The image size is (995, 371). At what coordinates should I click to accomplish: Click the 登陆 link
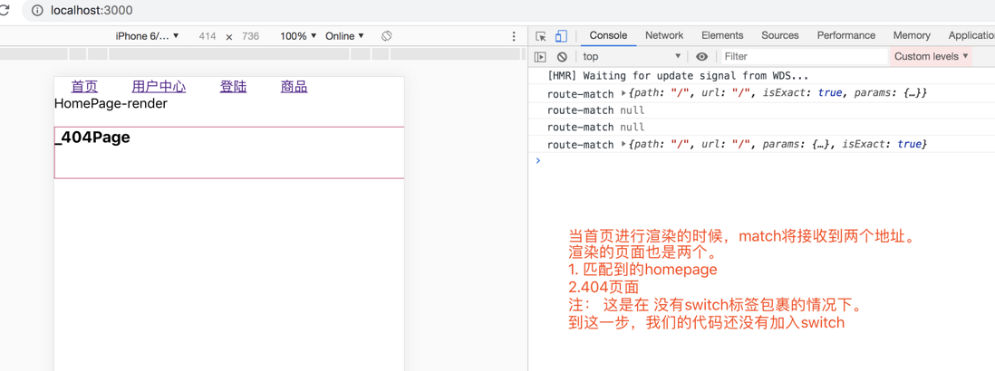pyautogui.click(x=234, y=87)
